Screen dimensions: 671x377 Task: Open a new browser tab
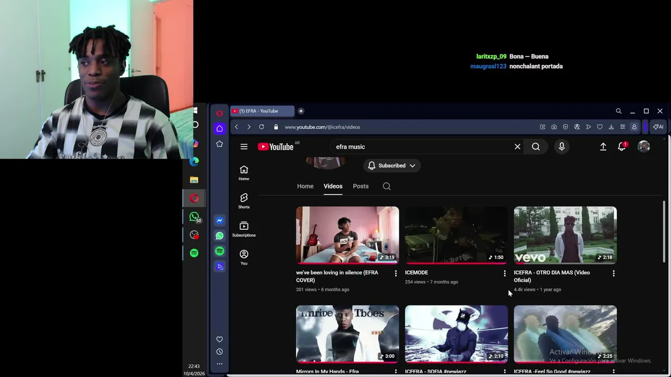[301, 111]
